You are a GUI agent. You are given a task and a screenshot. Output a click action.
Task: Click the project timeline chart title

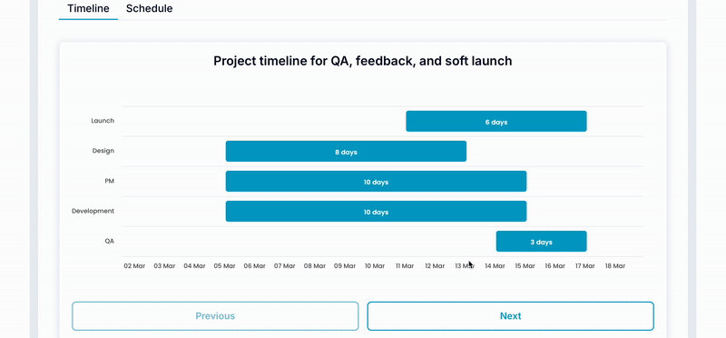tap(362, 61)
